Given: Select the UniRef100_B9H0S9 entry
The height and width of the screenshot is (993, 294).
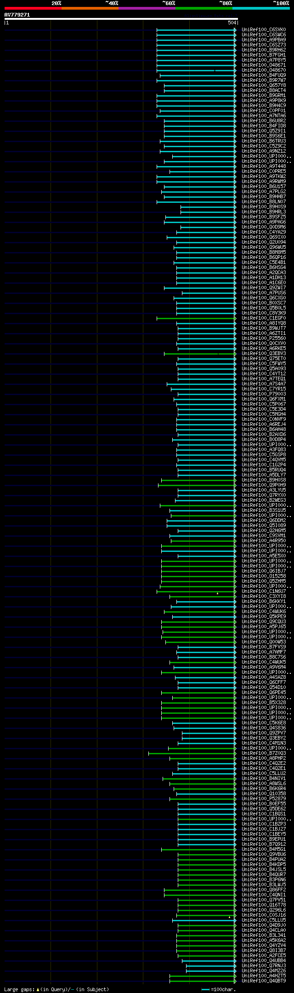Looking at the screenshot, I should [x=264, y=207].
